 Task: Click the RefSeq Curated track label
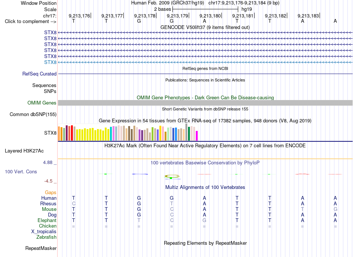[39, 74]
